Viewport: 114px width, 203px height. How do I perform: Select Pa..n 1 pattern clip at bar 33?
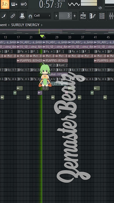coord(74,52)
